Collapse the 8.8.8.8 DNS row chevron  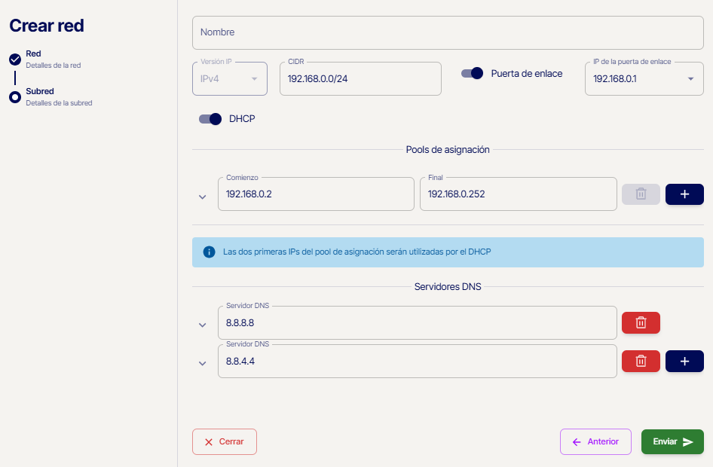click(202, 325)
